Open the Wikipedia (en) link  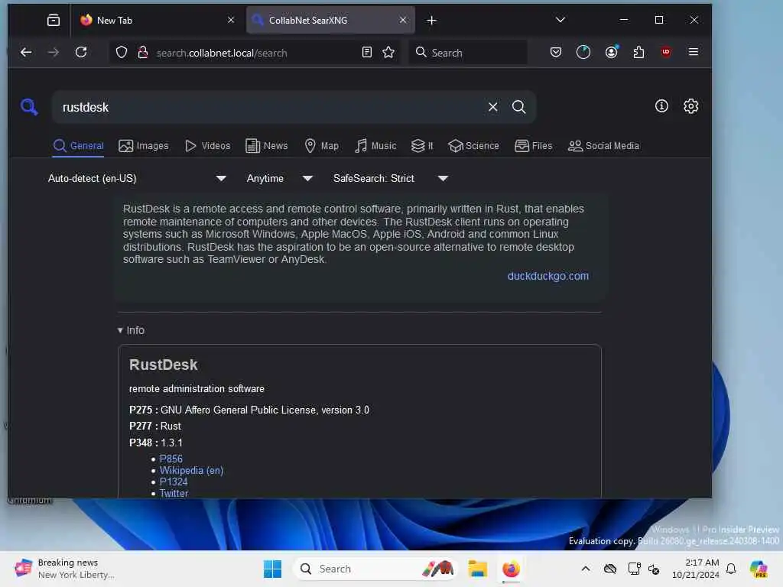click(191, 470)
